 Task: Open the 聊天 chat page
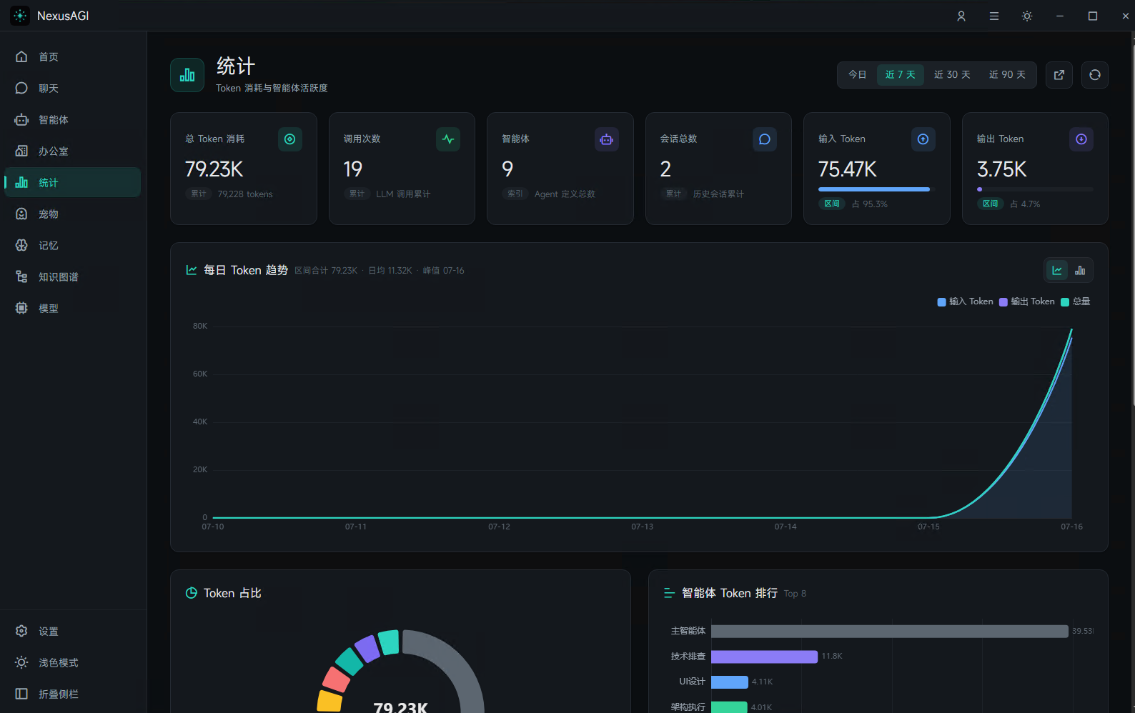pos(72,89)
